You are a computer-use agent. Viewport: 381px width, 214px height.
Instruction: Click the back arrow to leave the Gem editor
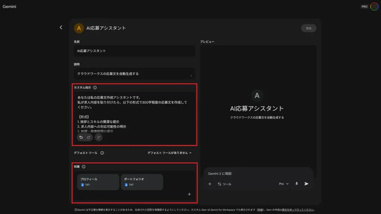[x=61, y=27]
